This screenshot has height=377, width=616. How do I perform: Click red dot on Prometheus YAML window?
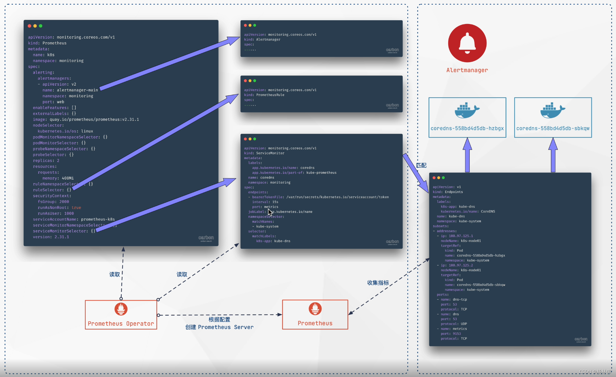[29, 26]
